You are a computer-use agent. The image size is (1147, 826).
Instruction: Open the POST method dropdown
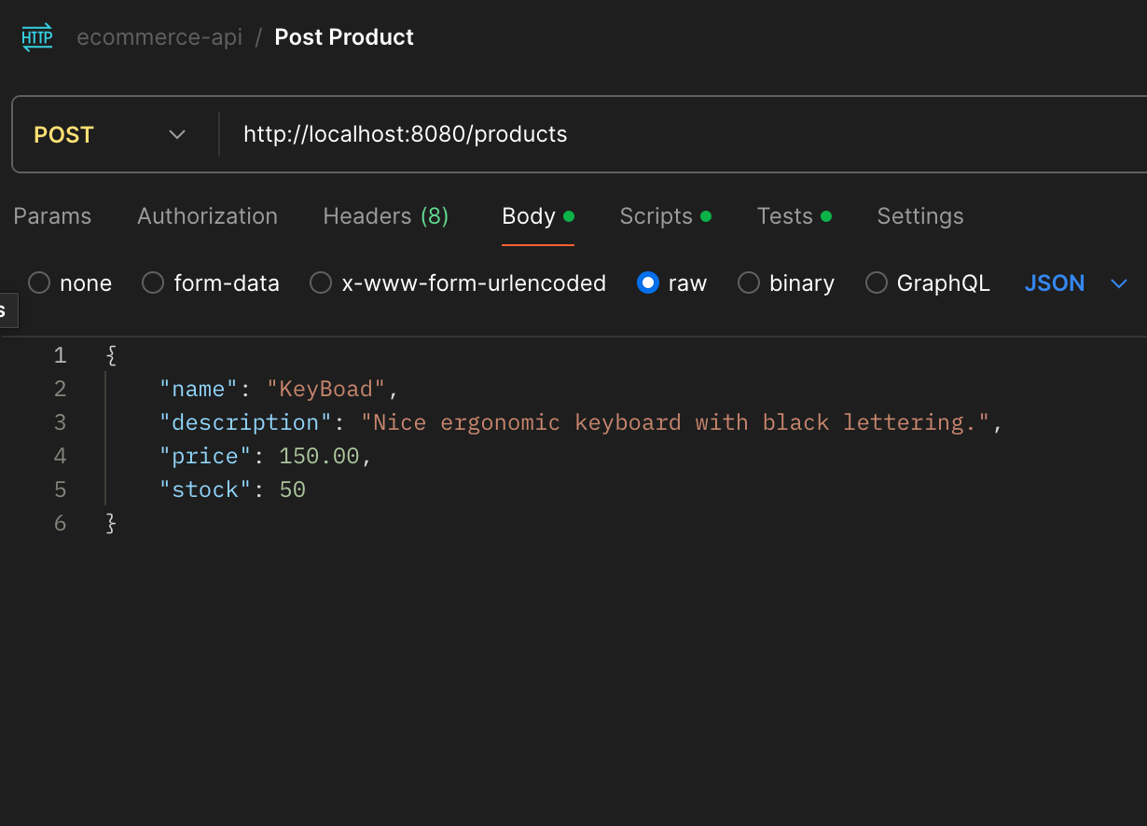110,135
